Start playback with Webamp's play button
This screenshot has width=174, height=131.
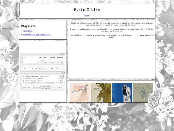[x=29, y=69]
